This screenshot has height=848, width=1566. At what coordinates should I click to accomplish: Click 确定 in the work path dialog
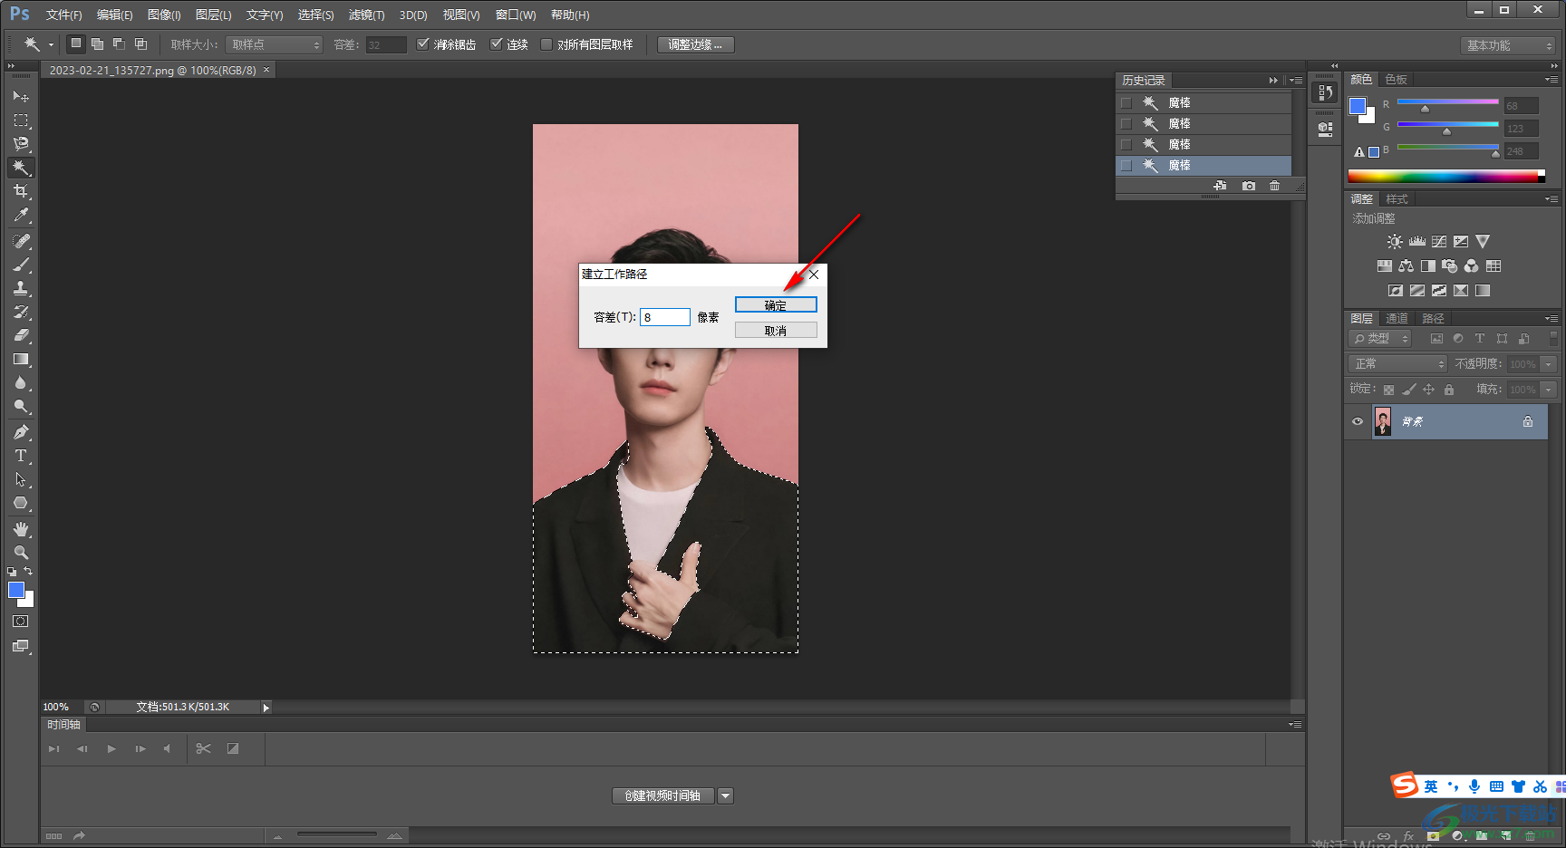pyautogui.click(x=776, y=305)
